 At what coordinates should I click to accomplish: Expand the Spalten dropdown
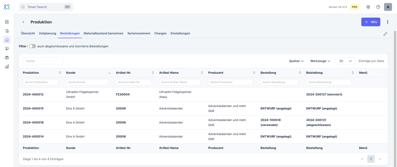[296, 61]
